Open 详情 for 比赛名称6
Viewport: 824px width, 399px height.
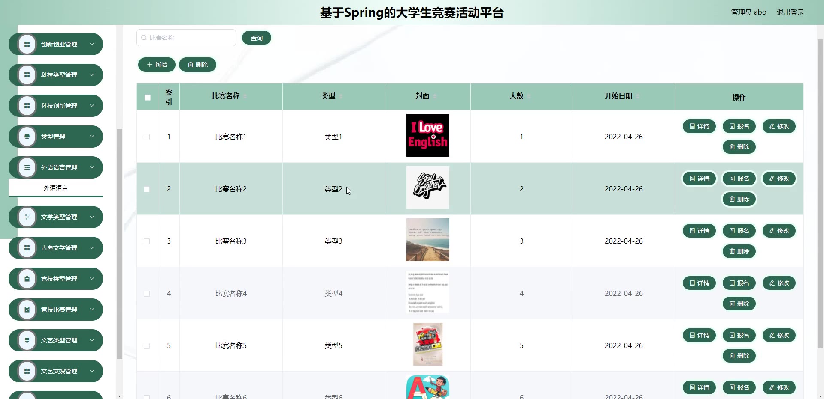pyautogui.click(x=700, y=387)
